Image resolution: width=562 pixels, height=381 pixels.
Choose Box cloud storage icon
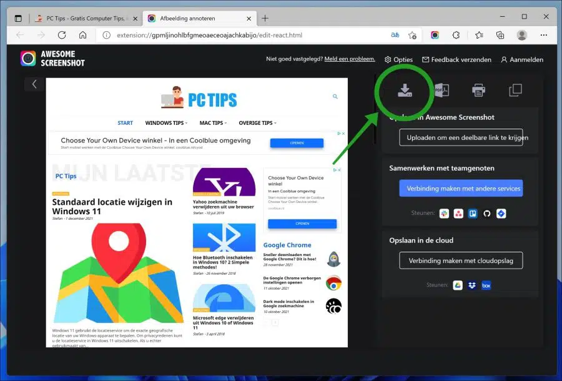pyautogui.click(x=486, y=285)
